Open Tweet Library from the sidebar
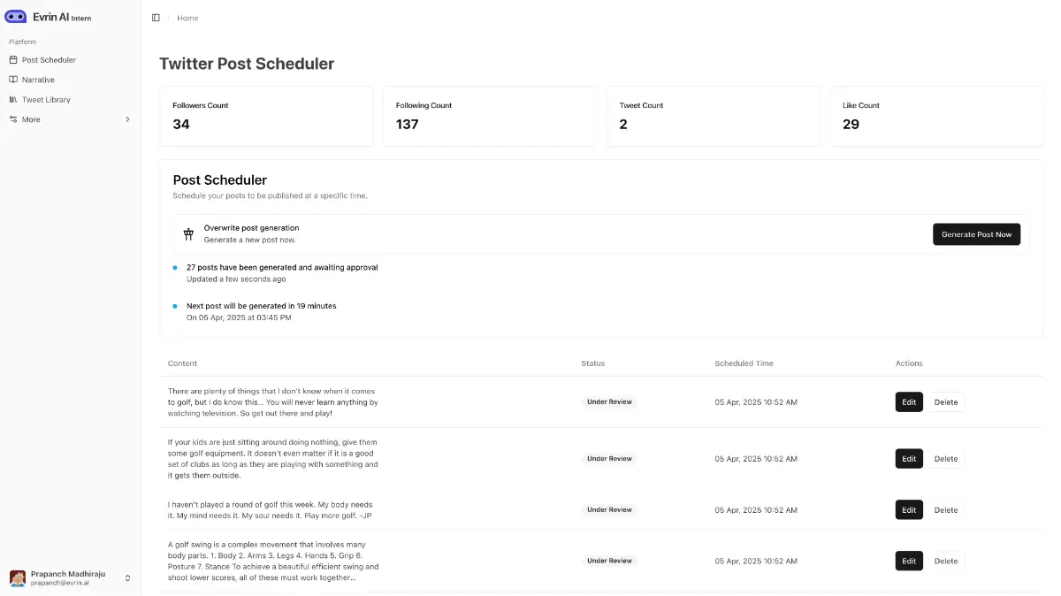Viewport: 1061px width, 596px height. 46,100
